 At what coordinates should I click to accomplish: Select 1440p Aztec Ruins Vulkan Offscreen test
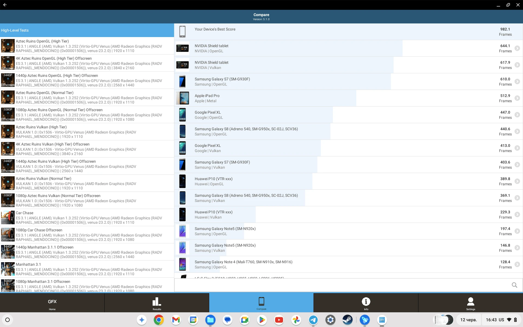(87, 166)
